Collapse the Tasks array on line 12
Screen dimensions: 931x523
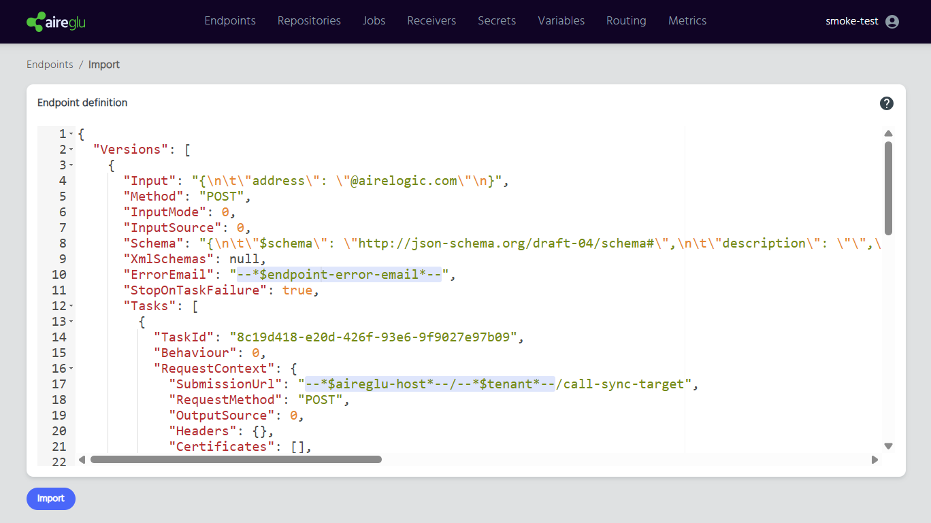tap(71, 306)
